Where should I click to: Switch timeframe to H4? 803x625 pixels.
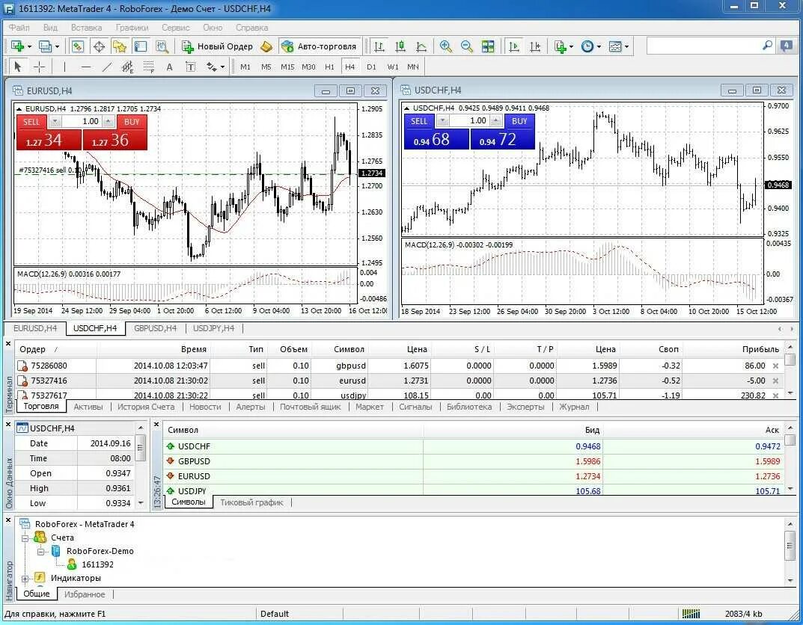[x=349, y=67]
